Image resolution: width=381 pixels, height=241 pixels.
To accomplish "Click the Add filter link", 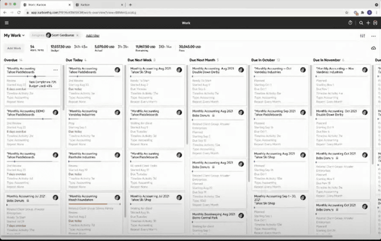I will [93, 35].
